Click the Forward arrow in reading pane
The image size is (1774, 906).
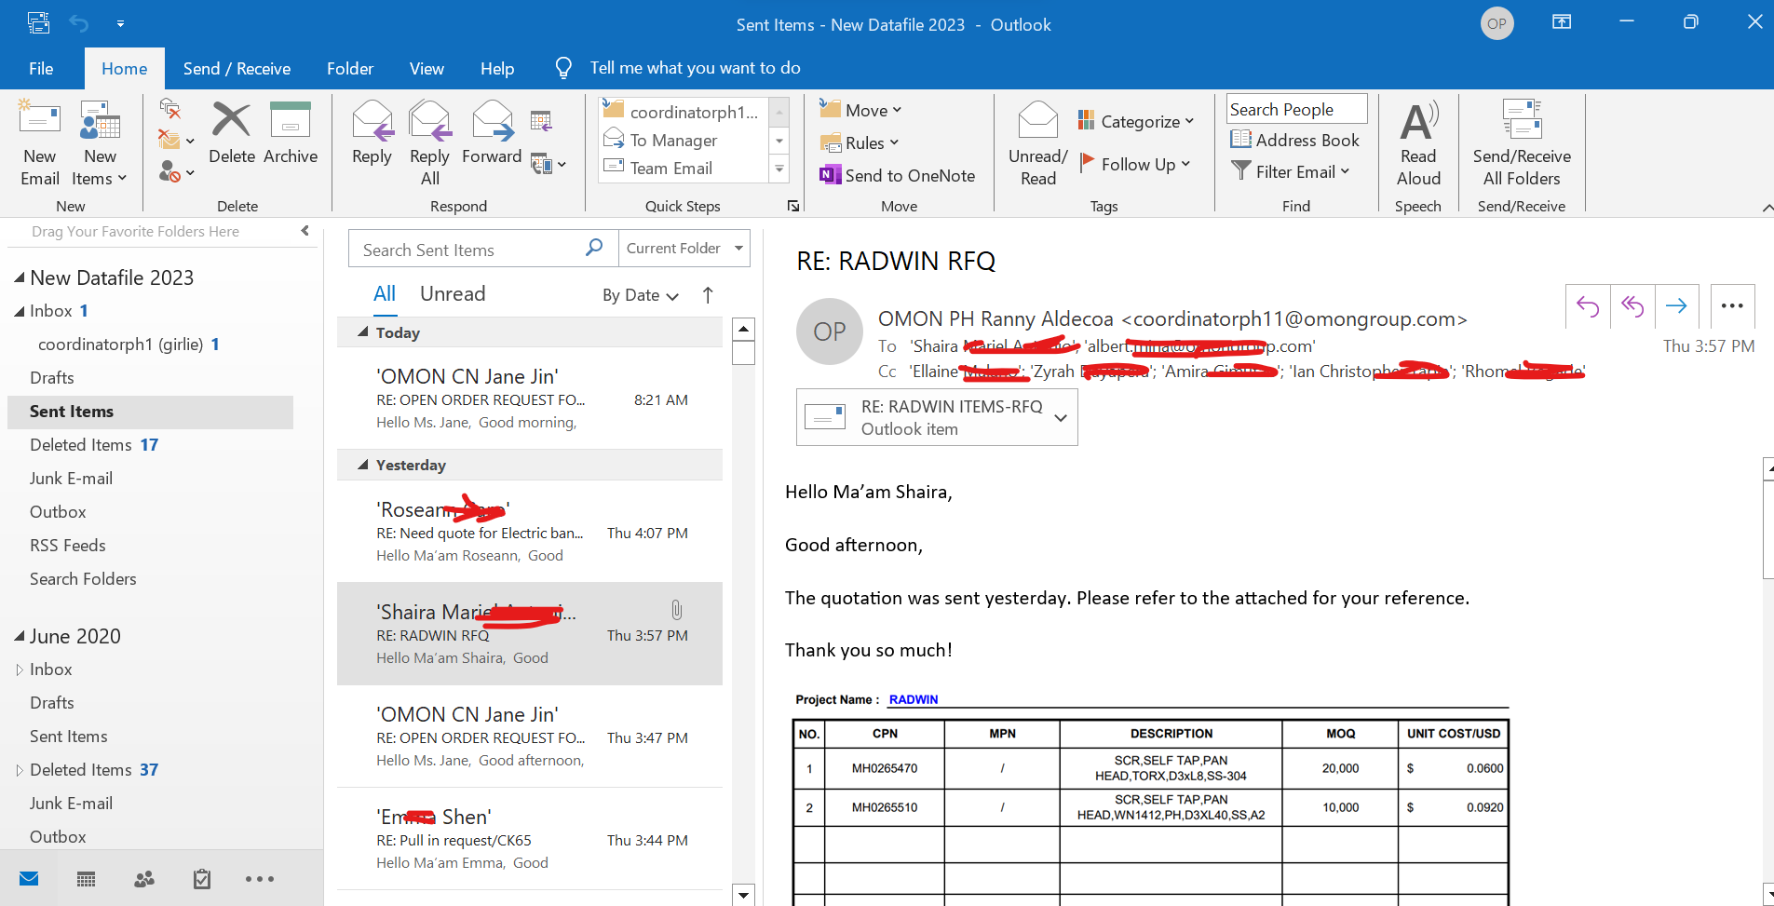point(1676,306)
